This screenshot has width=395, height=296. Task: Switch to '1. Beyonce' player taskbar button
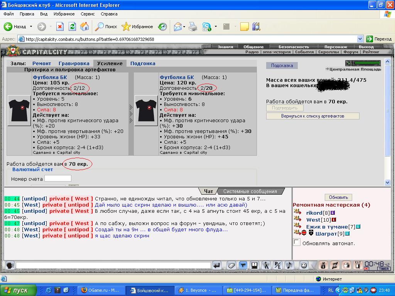coord(198,290)
